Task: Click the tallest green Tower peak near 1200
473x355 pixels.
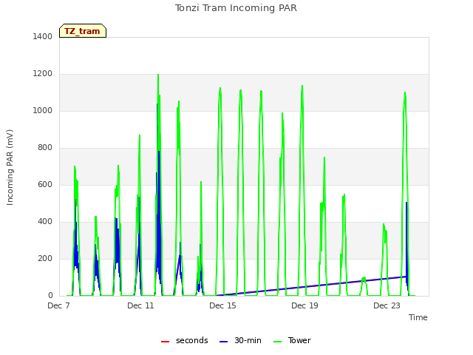Action: 158,75
